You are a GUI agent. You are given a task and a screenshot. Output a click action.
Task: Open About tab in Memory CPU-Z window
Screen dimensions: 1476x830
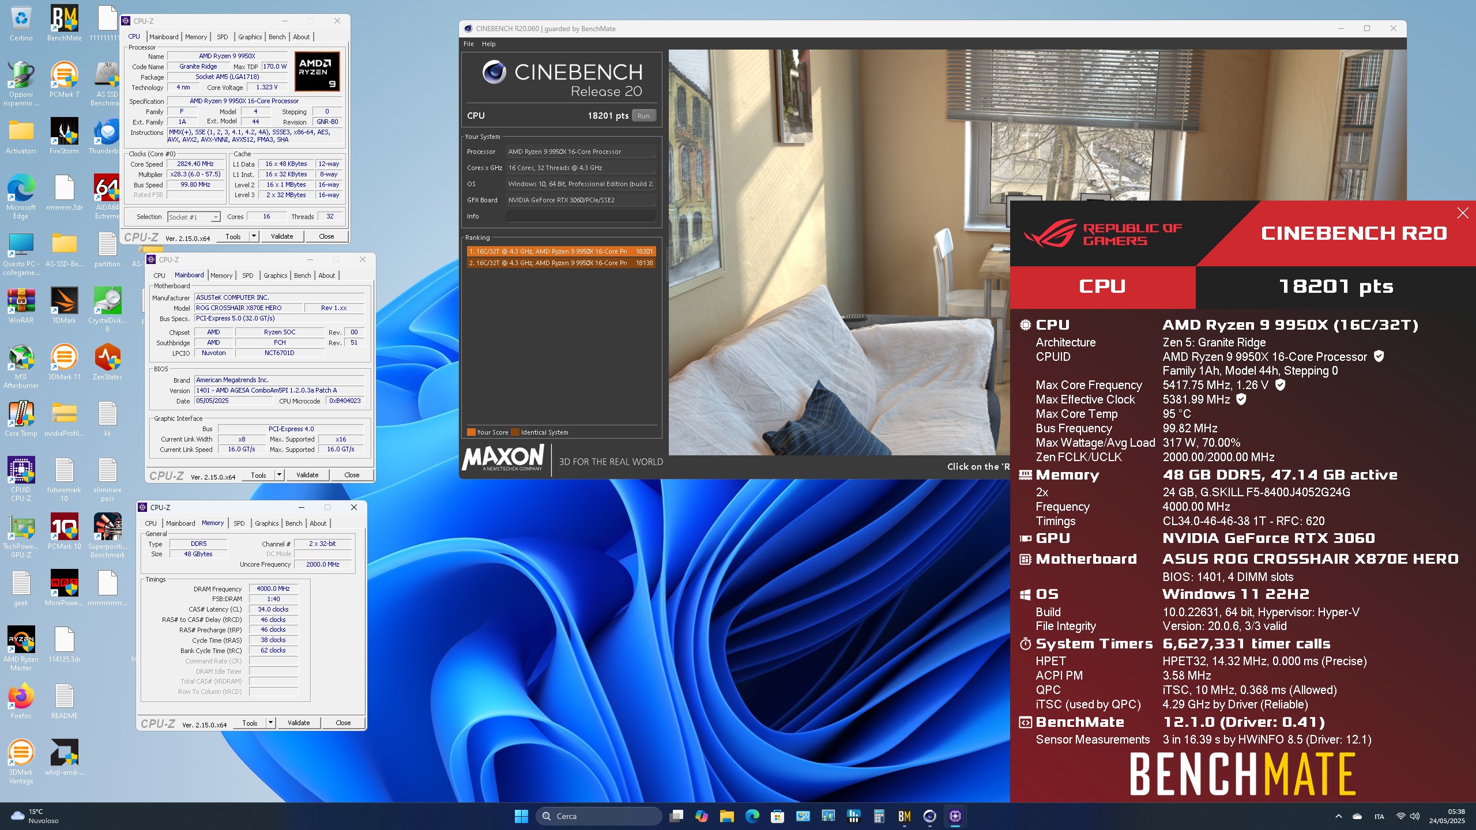click(318, 523)
